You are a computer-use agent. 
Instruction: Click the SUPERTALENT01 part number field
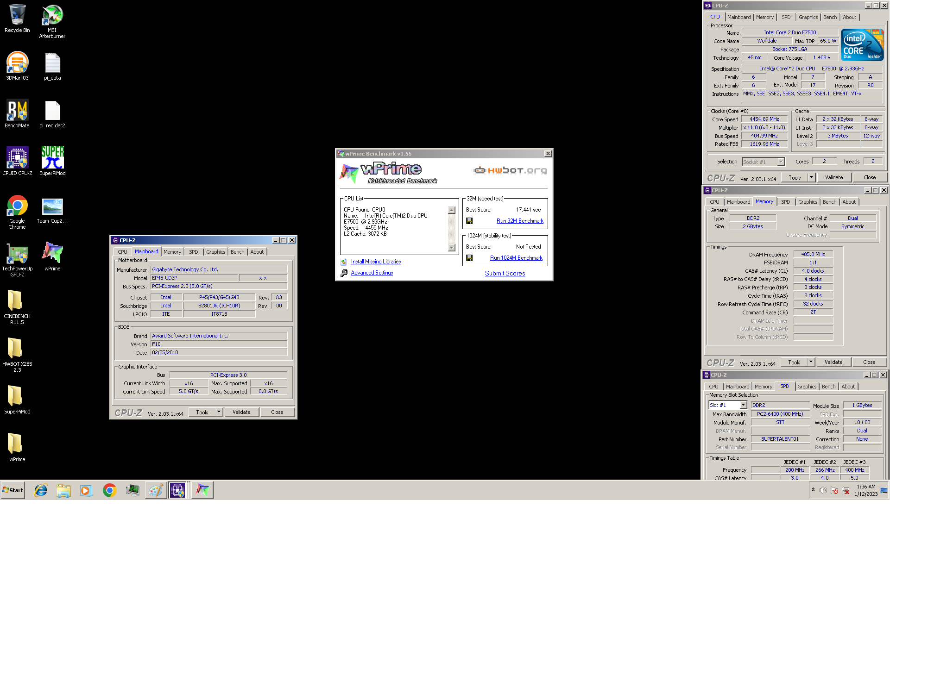coord(780,439)
